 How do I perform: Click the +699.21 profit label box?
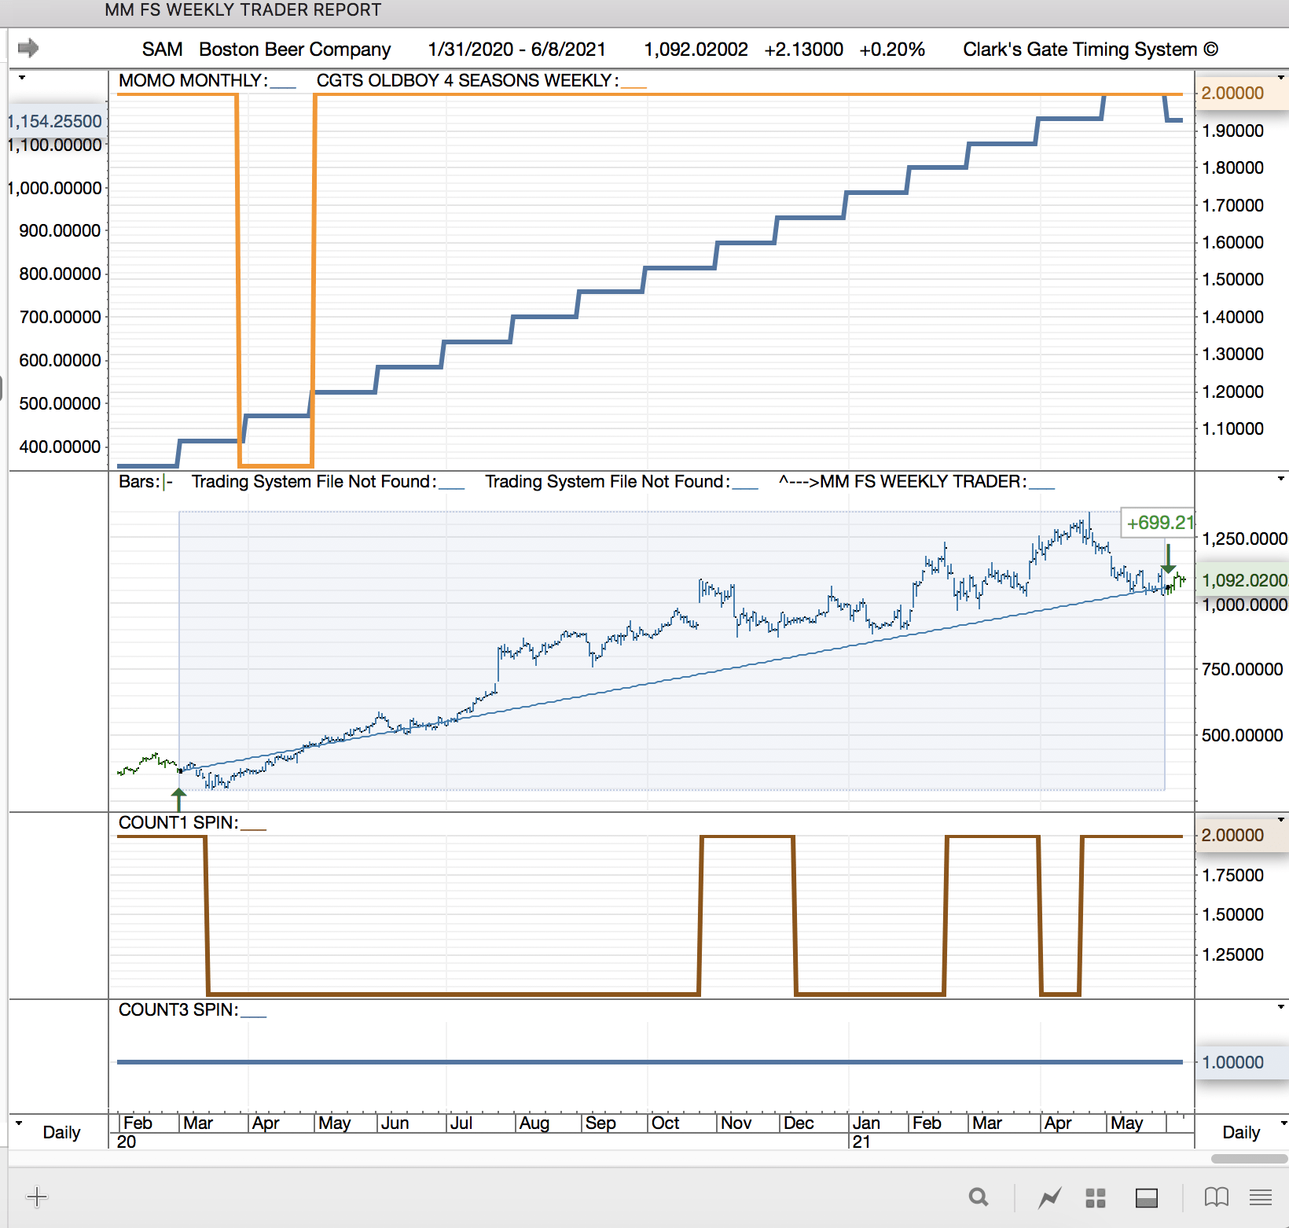click(1159, 523)
